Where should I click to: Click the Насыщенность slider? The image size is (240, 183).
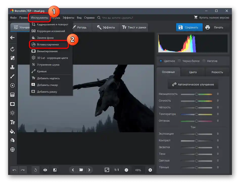pyautogui.click(x=196, y=94)
